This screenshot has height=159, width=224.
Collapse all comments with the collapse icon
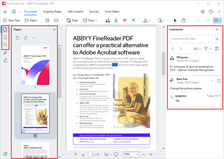coord(217,49)
